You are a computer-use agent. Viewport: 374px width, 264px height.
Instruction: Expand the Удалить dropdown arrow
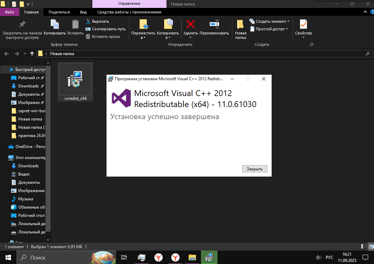point(190,38)
